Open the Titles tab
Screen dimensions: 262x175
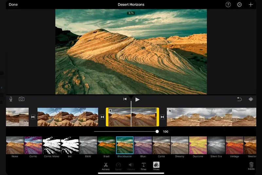pyautogui.click(x=143, y=166)
